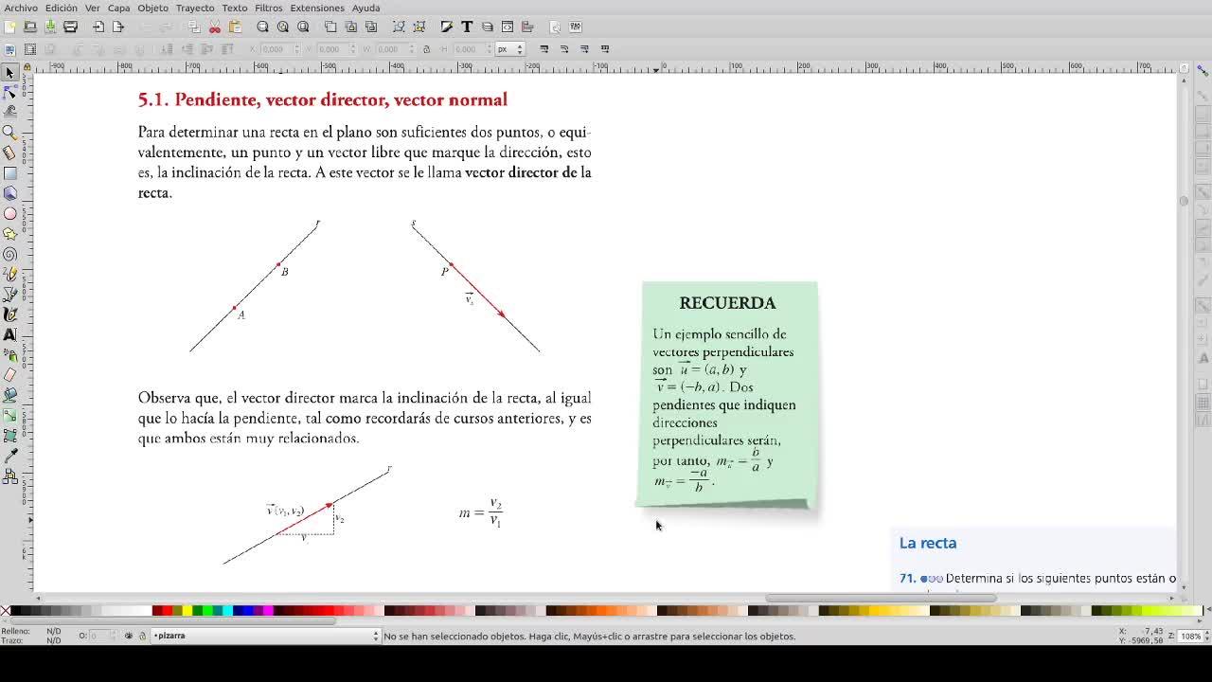The width and height of the screenshot is (1212, 682).
Task: Open the Filtros menu
Action: coord(268,8)
